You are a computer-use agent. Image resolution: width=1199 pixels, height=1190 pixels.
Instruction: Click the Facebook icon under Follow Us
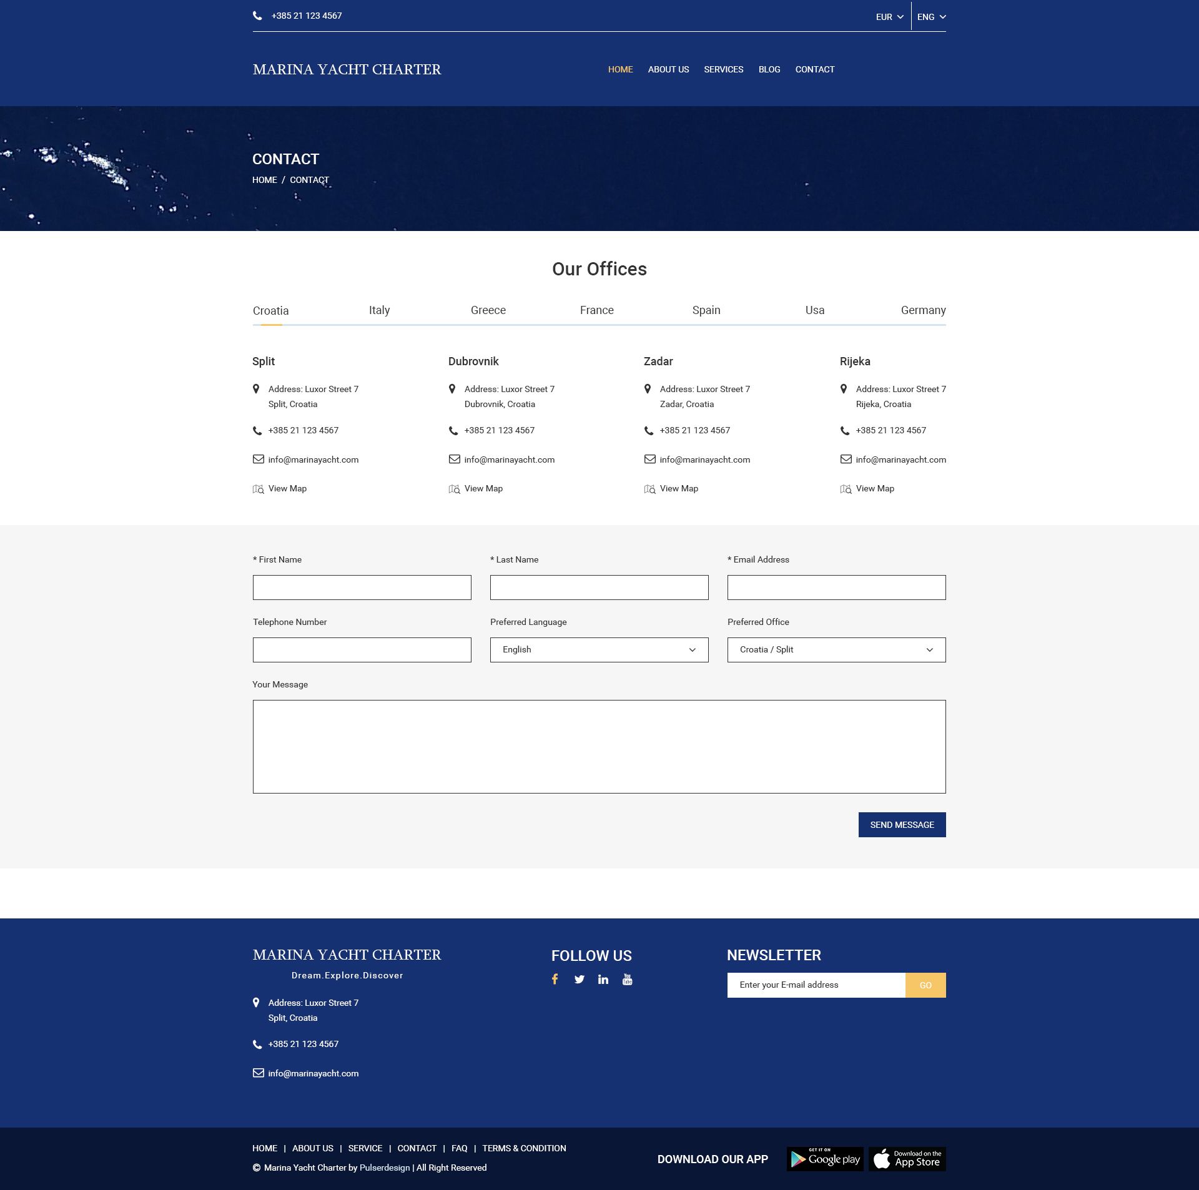tap(555, 979)
